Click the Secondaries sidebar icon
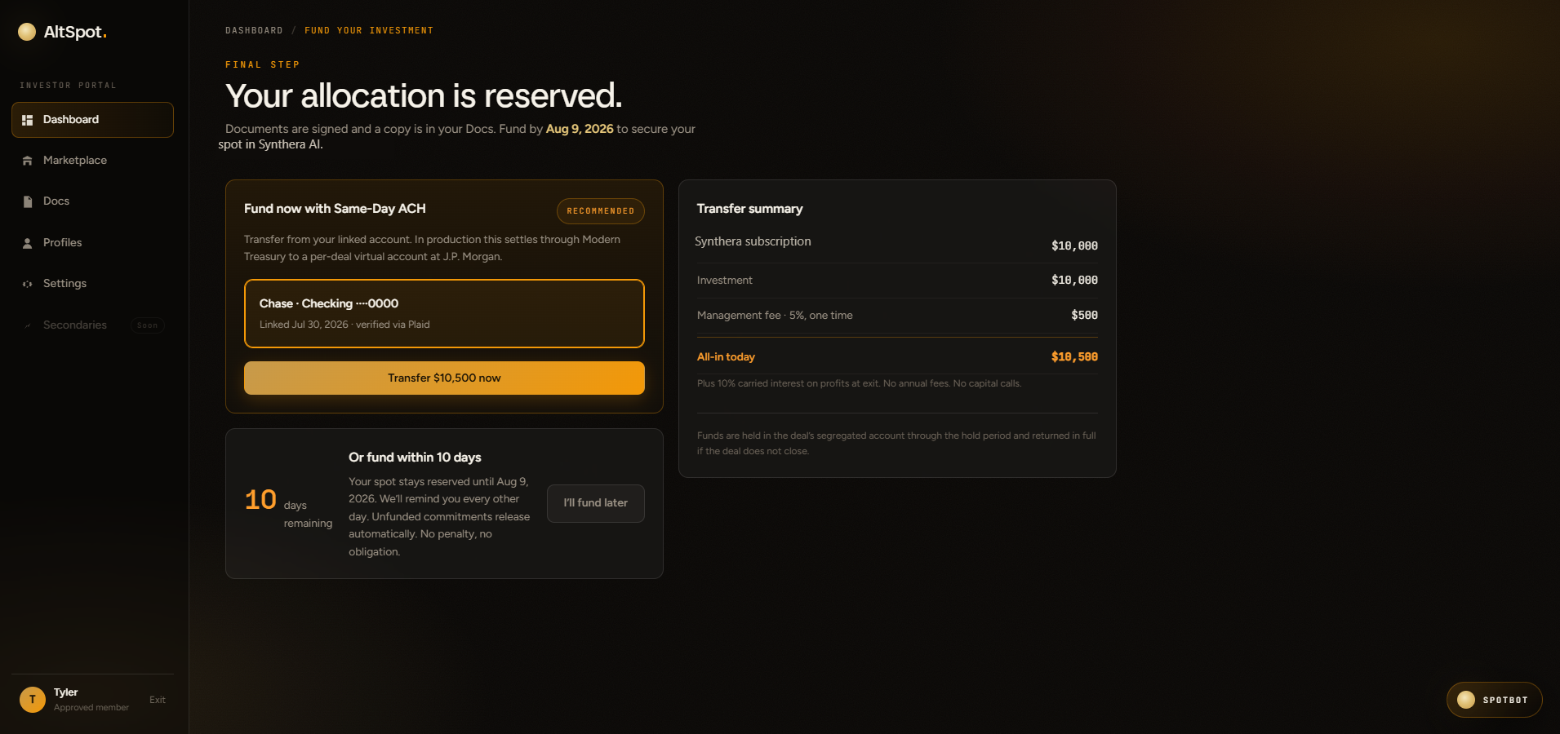Viewport: 1560px width, 734px height. (27, 325)
